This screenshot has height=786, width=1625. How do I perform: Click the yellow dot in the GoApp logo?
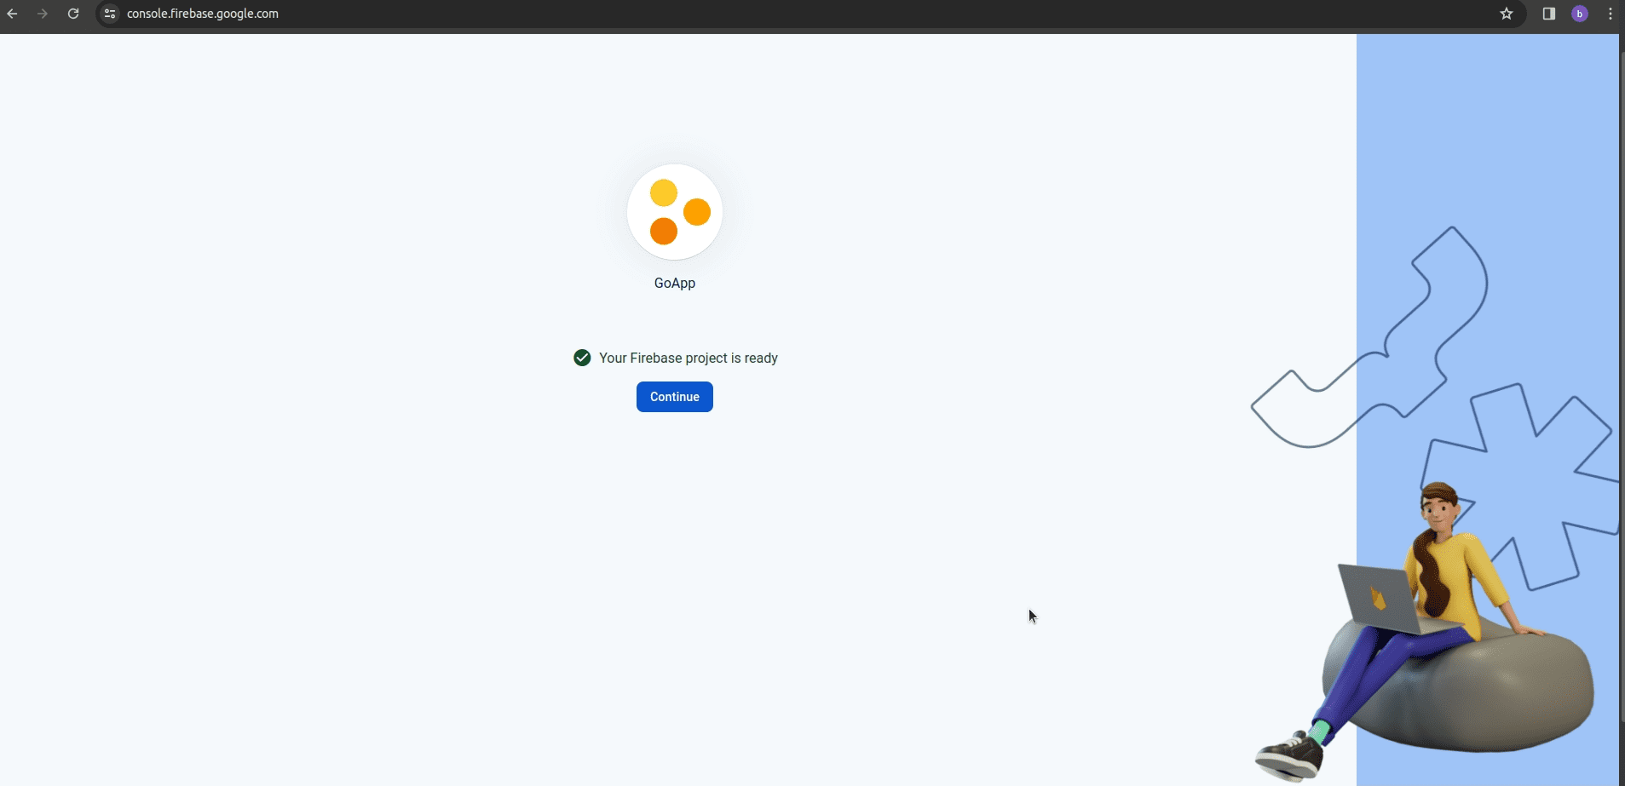point(663,193)
